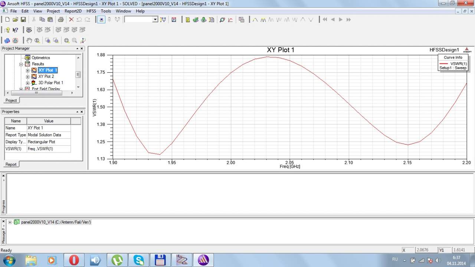Toggle object visibility with the eye icon
The image size is (475, 267).
pos(29,30)
